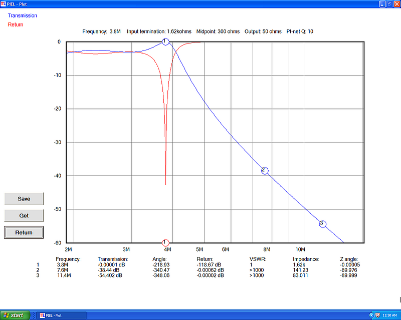Click transmission value -38.44 dB
401x320 pixels.
pyautogui.click(x=108, y=270)
